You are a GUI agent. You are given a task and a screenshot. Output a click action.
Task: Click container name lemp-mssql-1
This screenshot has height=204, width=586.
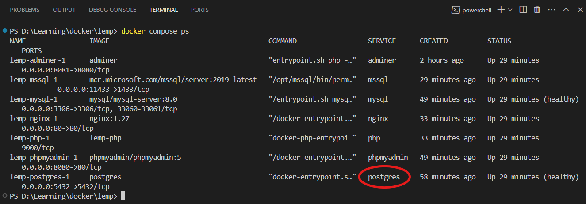(x=34, y=79)
